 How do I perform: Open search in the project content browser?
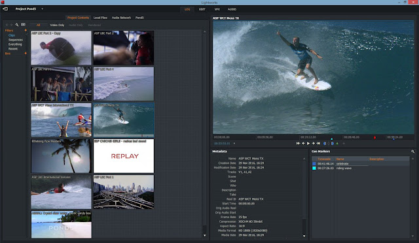(17, 25)
